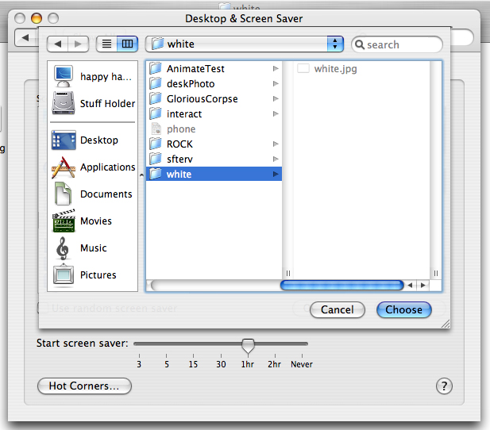This screenshot has height=430, width=490.
Task: Click the System Preferences back button
Action: (26, 38)
